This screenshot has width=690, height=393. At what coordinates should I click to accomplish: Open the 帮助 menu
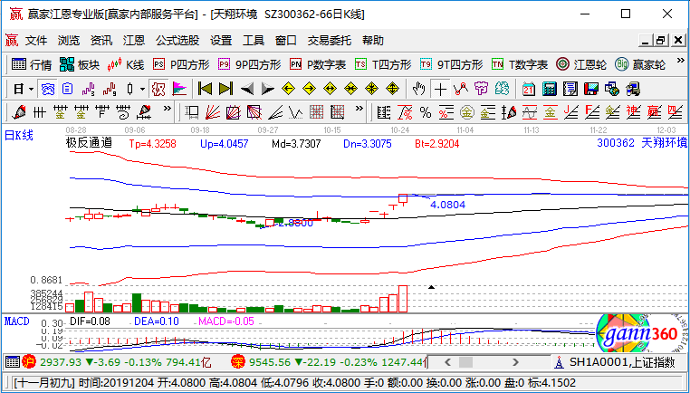[x=373, y=41]
